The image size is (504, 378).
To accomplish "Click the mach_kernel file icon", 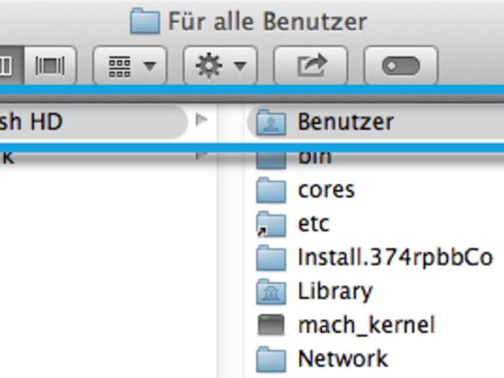I will click(271, 325).
